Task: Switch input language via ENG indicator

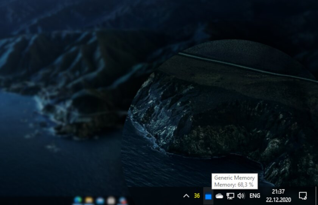Action: (255, 196)
